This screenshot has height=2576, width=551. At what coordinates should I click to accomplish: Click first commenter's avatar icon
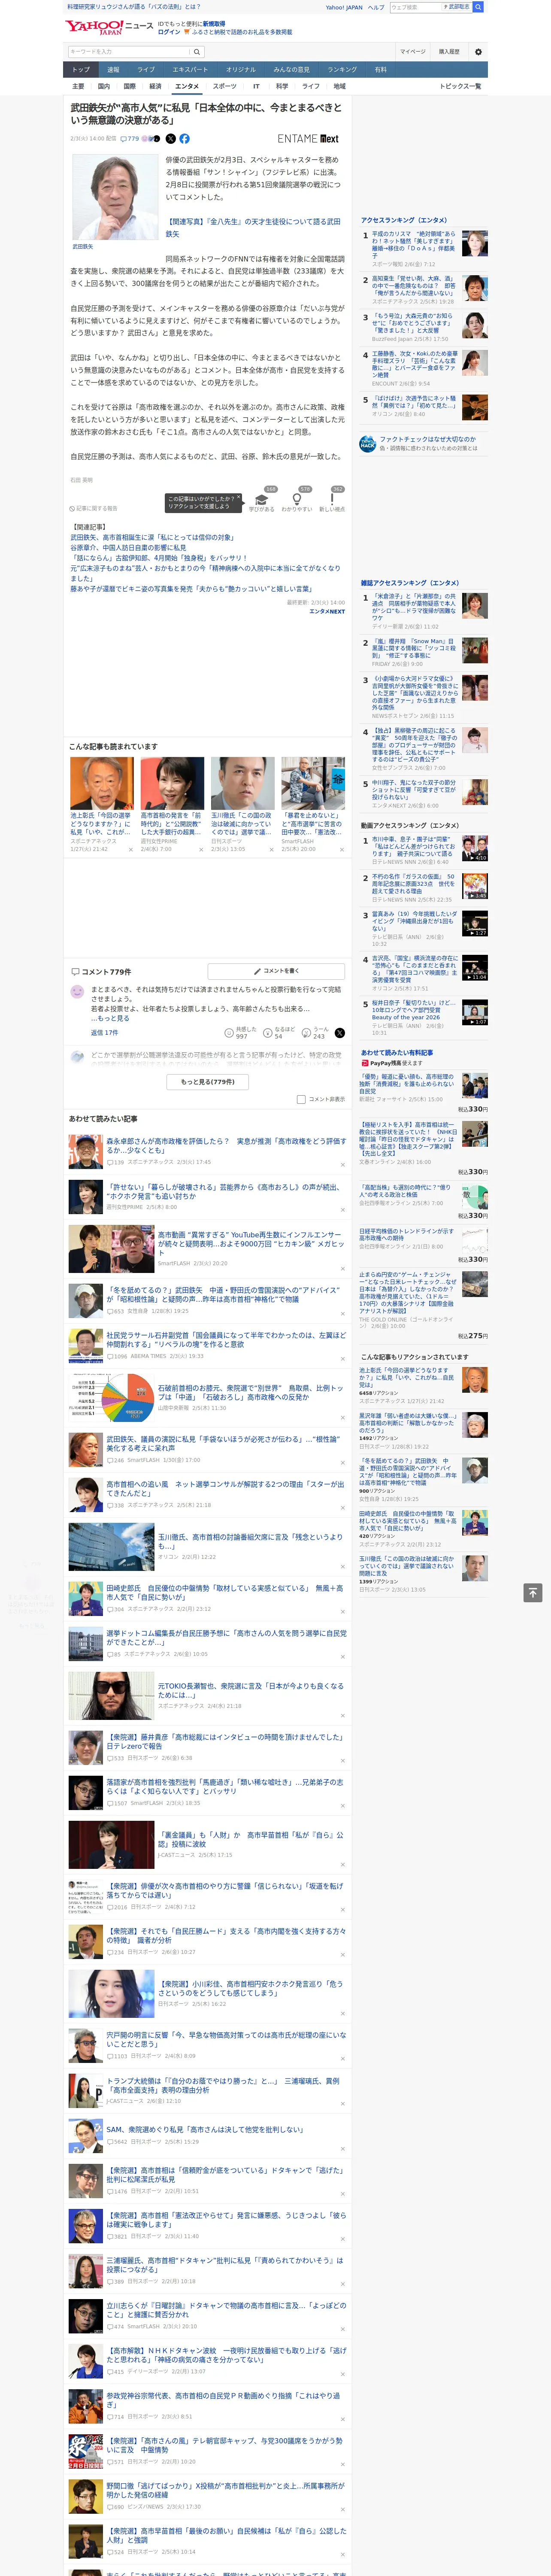click(77, 992)
